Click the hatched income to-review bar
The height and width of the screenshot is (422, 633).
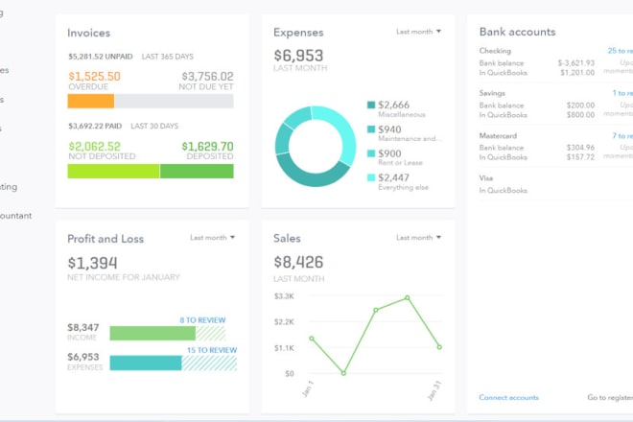pyautogui.click(x=211, y=334)
